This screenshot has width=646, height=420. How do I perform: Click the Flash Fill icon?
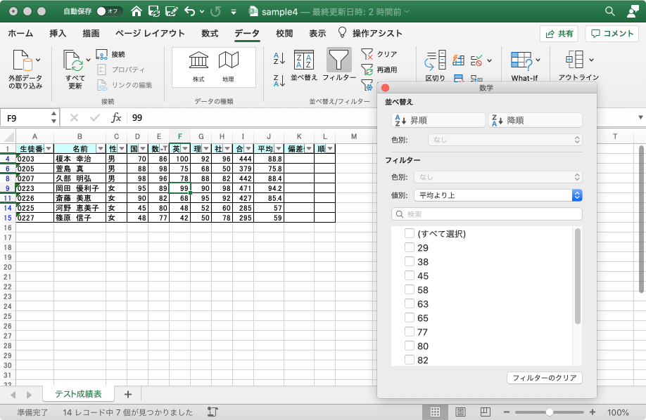point(459,60)
